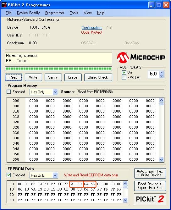Click Auto Import Hex + Write Device
Image resolution: width=171 pixels, height=210 pixels.
pos(150,173)
